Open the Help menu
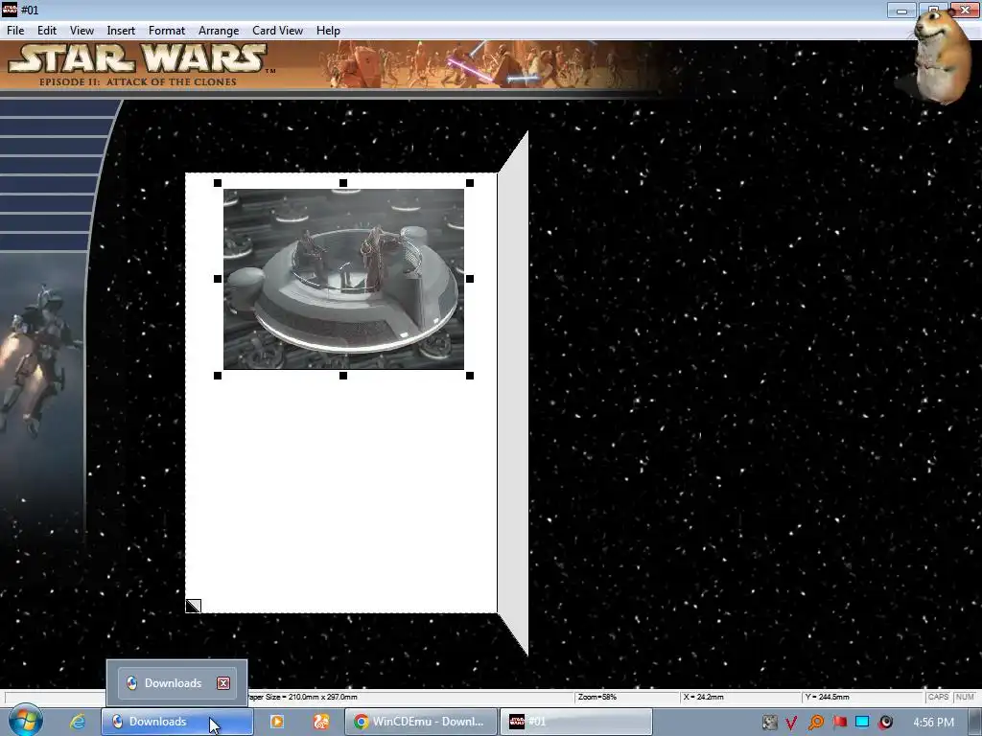Image resolution: width=982 pixels, height=736 pixels. point(328,30)
